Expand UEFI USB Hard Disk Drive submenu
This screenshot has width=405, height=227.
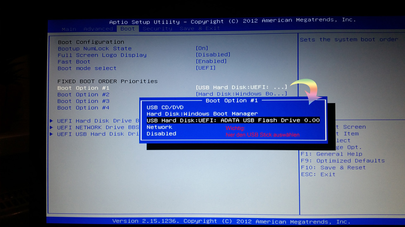pos(95,134)
